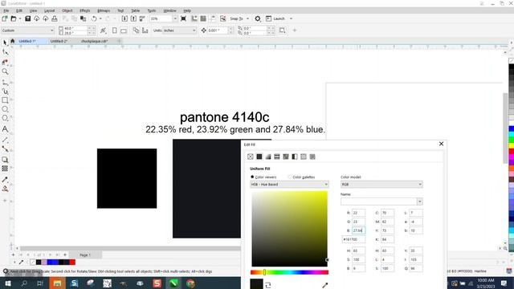Select the Color palettes radio button

coord(290,177)
